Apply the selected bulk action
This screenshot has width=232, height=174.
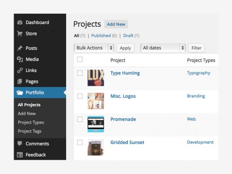tap(126, 48)
